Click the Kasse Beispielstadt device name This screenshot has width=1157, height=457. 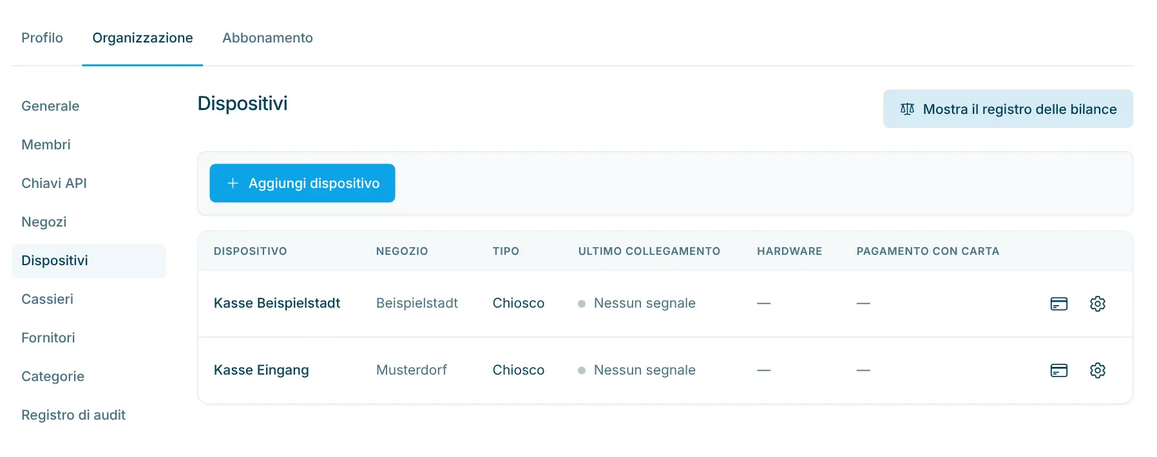pos(277,303)
